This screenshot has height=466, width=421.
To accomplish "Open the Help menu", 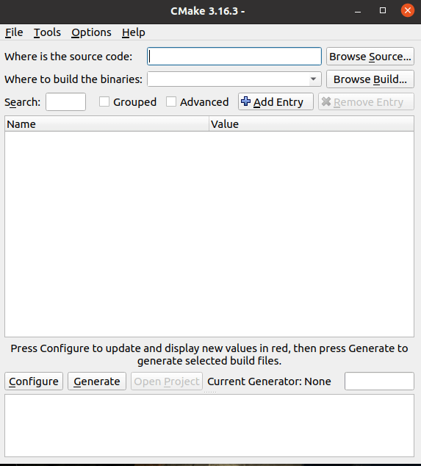I will [x=134, y=32].
